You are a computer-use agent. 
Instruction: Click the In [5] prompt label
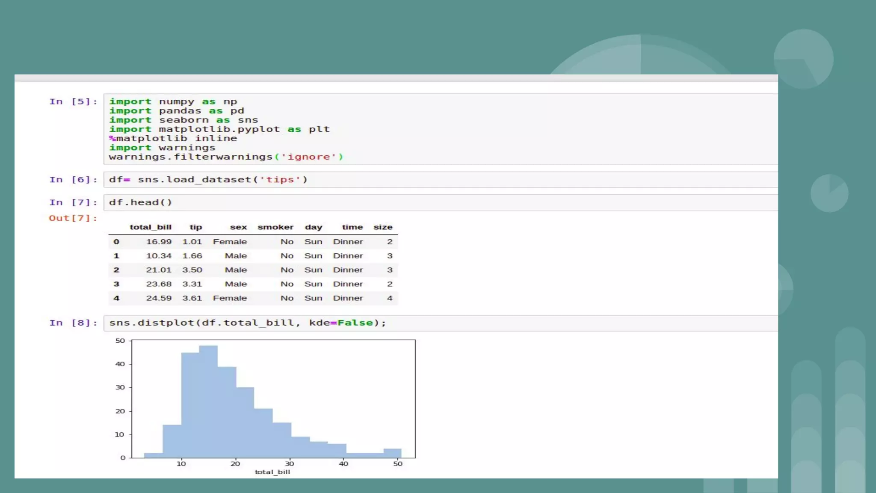click(73, 102)
